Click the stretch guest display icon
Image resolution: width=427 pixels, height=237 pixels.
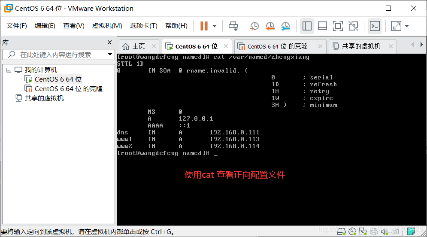tap(396, 26)
